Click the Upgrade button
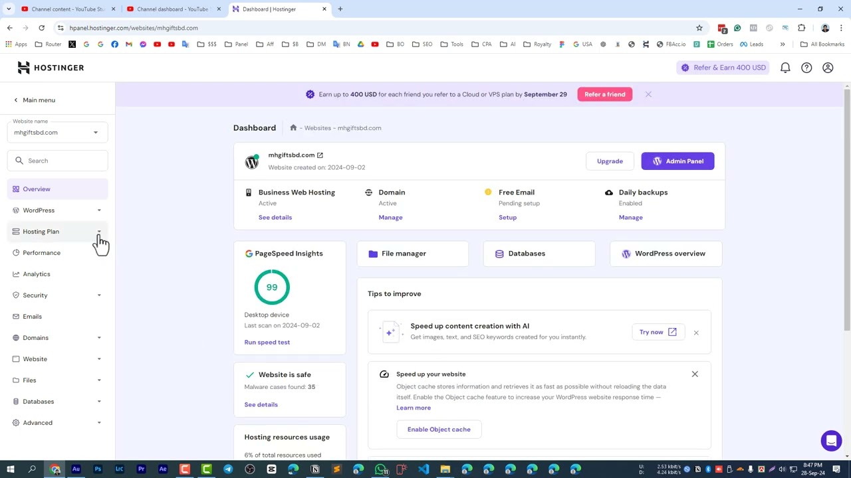The width and height of the screenshot is (851, 478). tap(610, 161)
